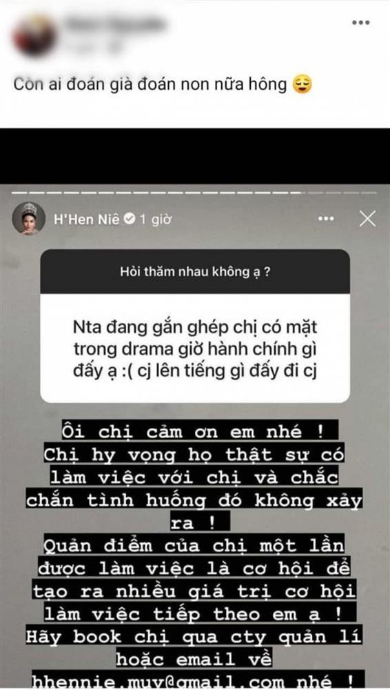The width and height of the screenshot is (390, 690).
Task: Open the H'Hen Niê account name
Action: pos(87,219)
